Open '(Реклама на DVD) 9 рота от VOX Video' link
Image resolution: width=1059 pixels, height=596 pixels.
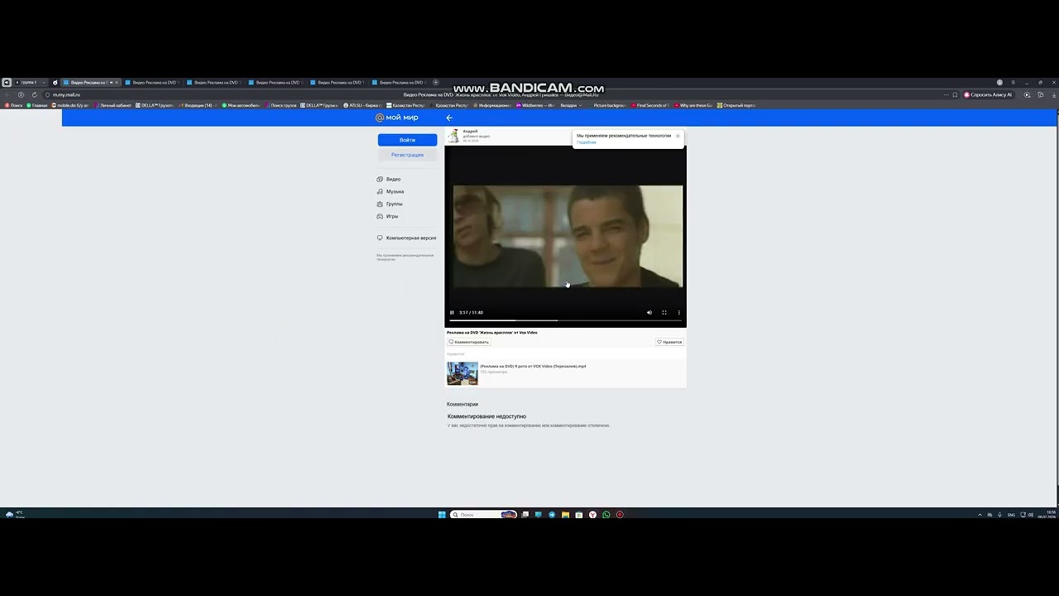(533, 366)
